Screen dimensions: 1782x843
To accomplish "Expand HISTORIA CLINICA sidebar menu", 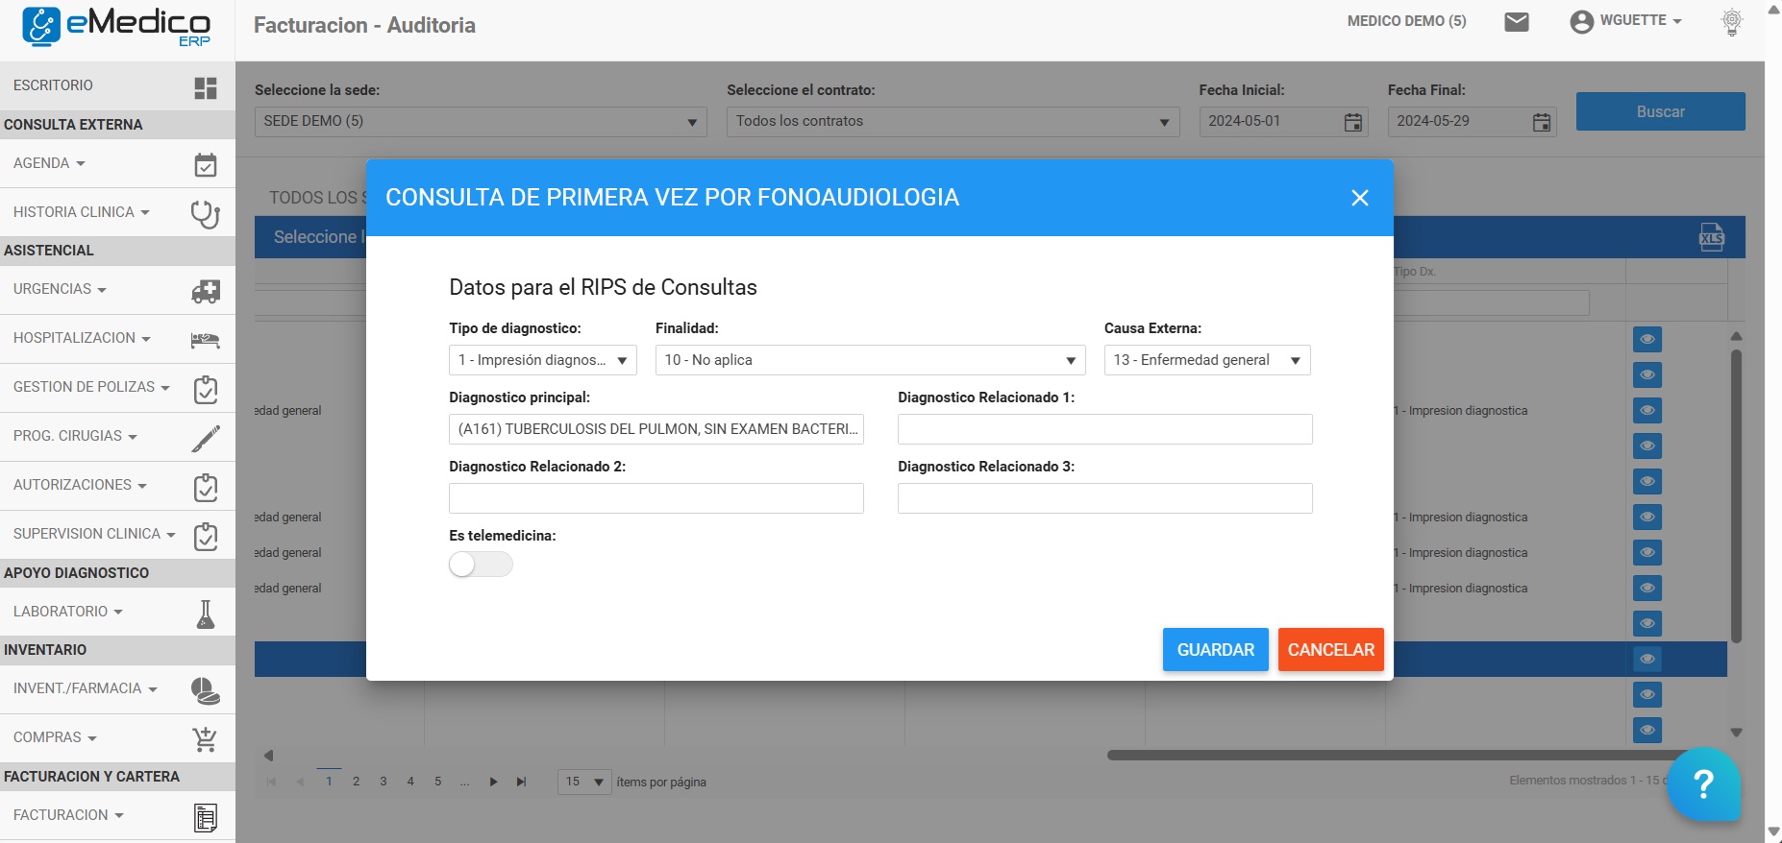I will pos(82,212).
